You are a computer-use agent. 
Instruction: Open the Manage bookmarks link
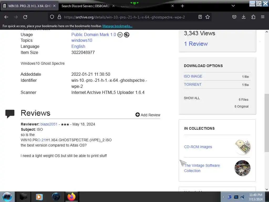tap(117, 26)
